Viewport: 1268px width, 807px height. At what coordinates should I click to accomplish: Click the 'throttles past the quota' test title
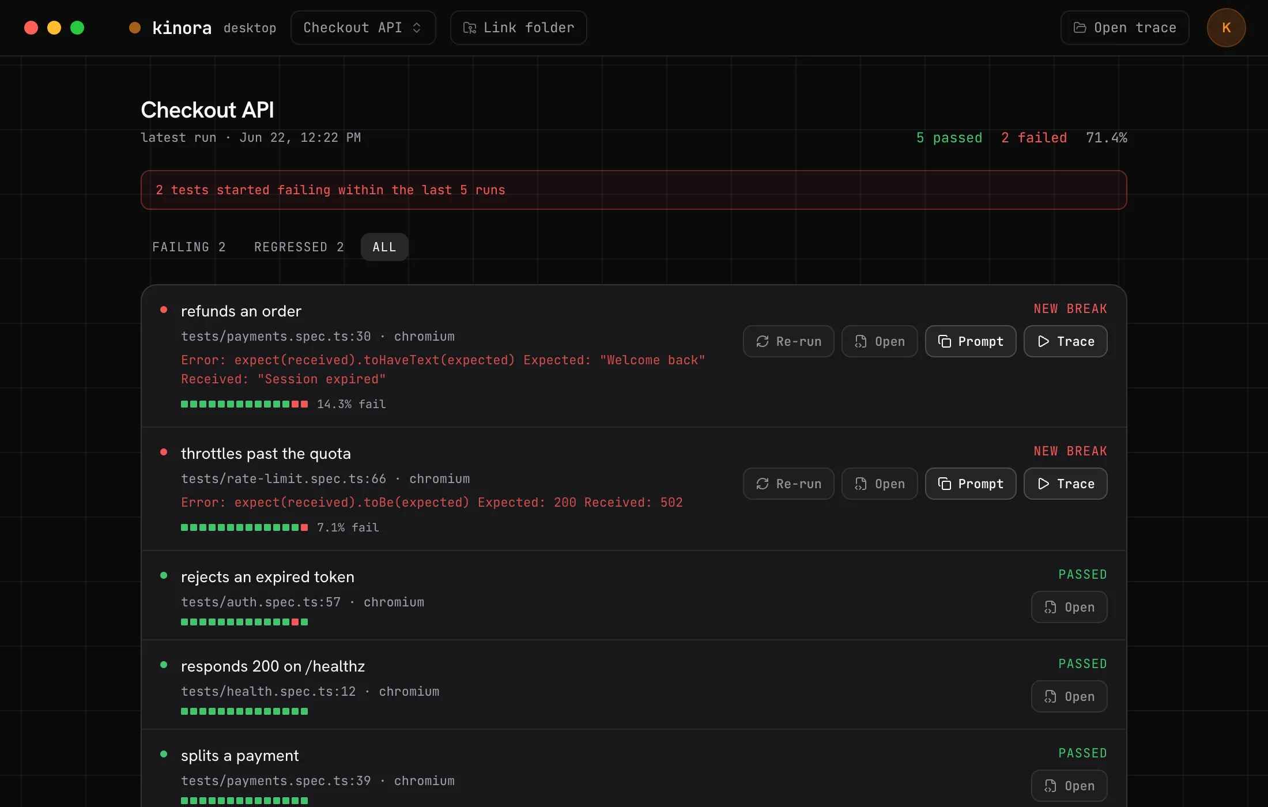tap(266, 454)
